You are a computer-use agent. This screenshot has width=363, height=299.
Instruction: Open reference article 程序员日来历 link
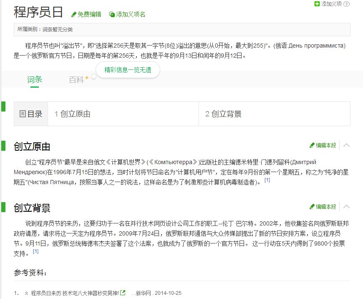pyautogui.click(x=75, y=293)
